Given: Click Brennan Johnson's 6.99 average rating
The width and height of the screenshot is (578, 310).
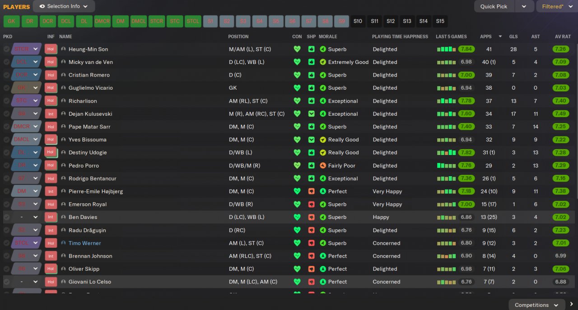Looking at the screenshot, I should (561, 256).
